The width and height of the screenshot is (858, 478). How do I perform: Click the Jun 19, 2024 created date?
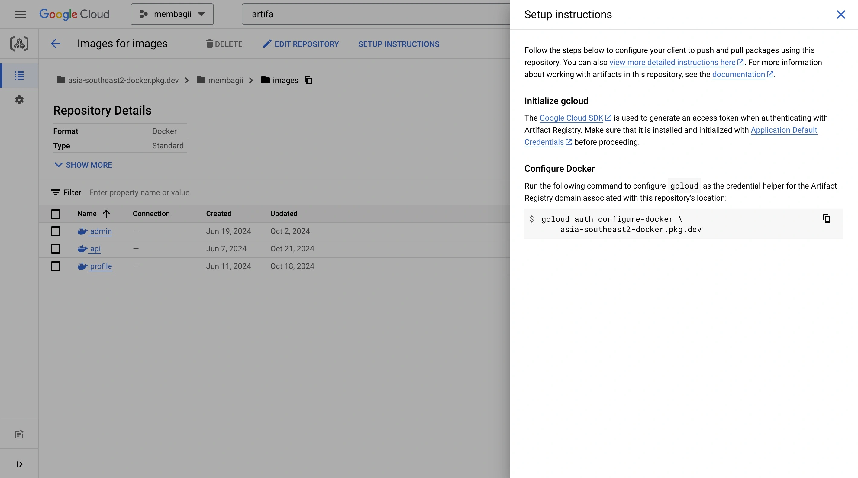pos(228,231)
